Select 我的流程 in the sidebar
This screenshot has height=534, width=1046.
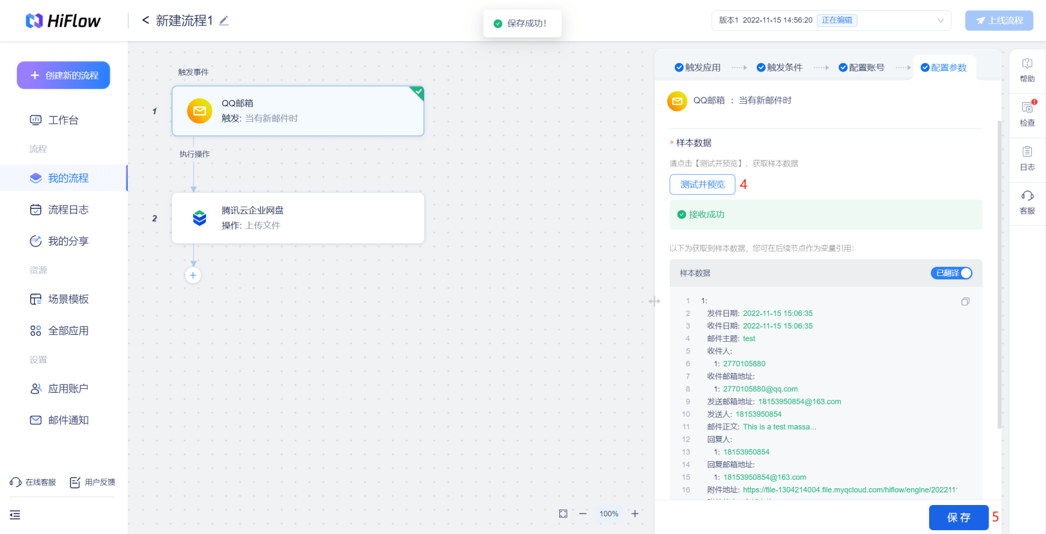[63, 178]
